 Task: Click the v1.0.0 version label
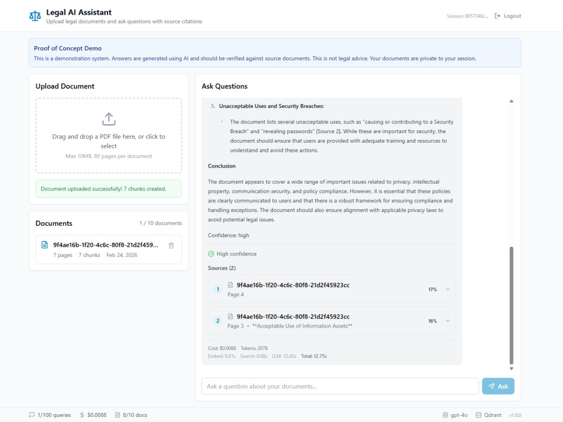(515, 415)
